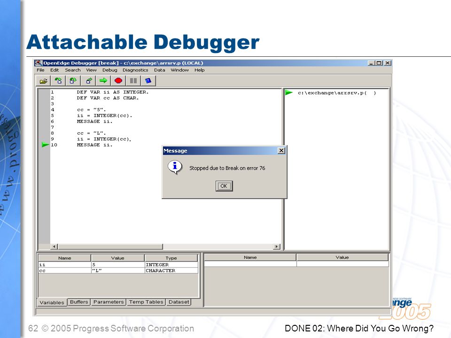Click source pane scroll left arrow
This screenshot has height=338, width=451.
point(54,246)
